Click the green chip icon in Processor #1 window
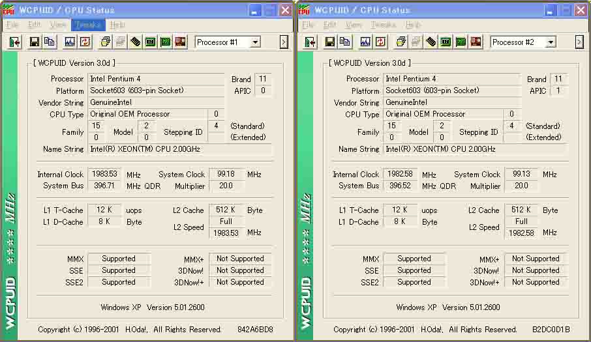The height and width of the screenshot is (342, 591). tap(151, 42)
